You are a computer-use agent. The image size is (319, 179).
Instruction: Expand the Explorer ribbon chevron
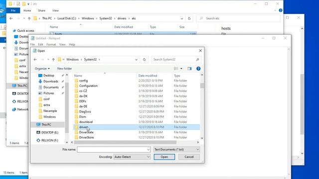[x=275, y=10]
